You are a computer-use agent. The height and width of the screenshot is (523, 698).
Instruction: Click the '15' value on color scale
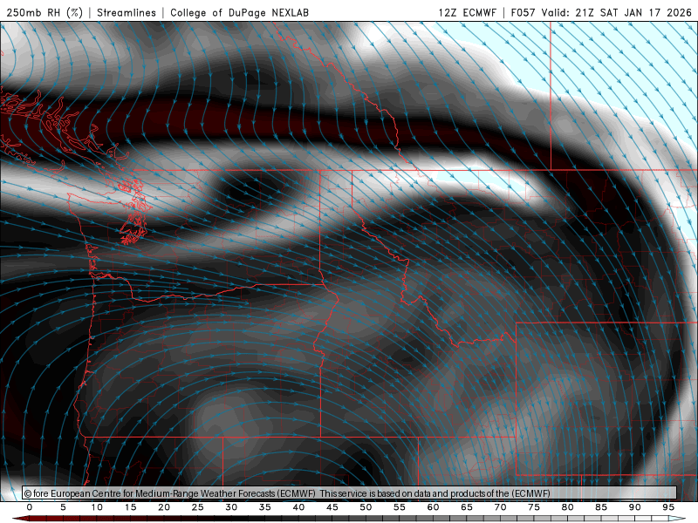point(130,507)
